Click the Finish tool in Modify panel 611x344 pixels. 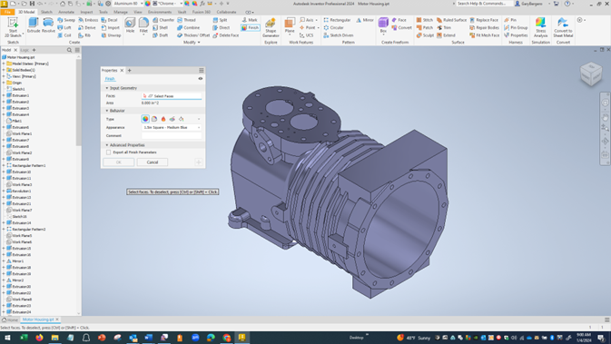click(x=251, y=27)
